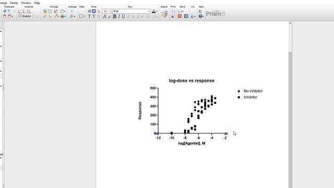The height and width of the screenshot is (188, 334).
Task: Click the Print icon
Action: tap(173, 11)
